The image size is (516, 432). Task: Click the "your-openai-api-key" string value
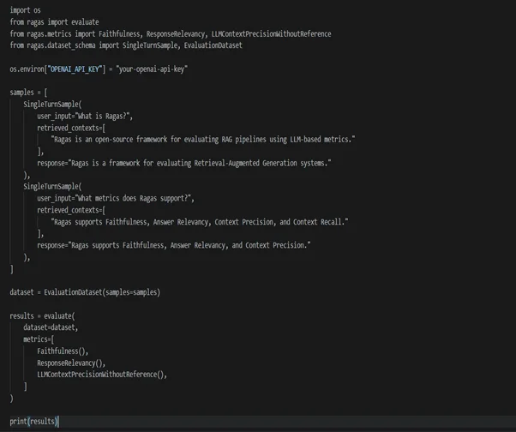(152, 69)
